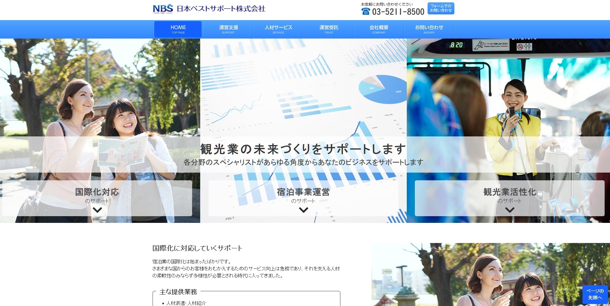The image size is (610, 306).
Task: Open the 会社概要 COMPANY page
Action: [379, 29]
